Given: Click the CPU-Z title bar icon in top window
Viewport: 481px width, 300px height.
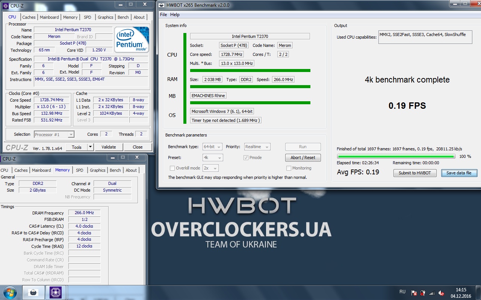Looking at the screenshot, I should [5, 5].
